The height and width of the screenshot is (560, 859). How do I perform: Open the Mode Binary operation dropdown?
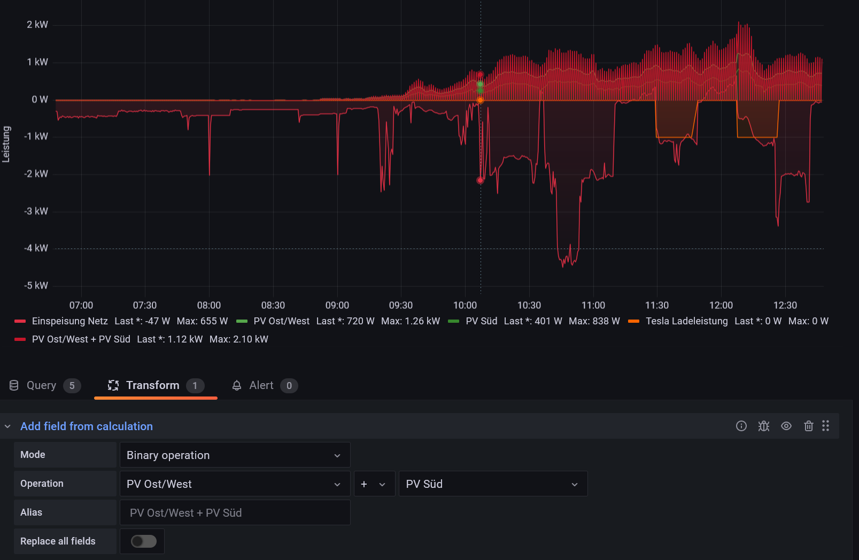pyautogui.click(x=235, y=455)
